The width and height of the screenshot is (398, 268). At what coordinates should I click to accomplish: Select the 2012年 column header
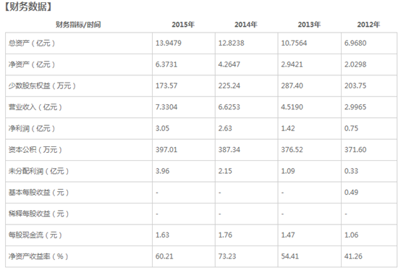pos(368,25)
